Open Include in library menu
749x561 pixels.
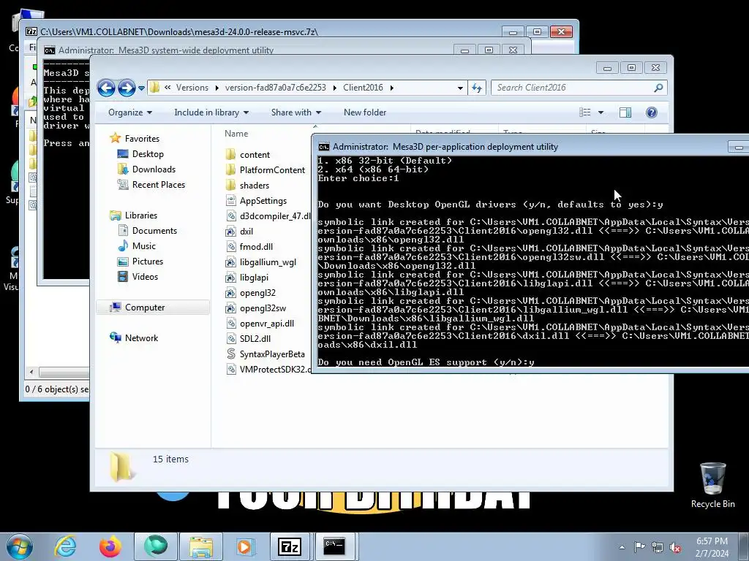coord(211,112)
